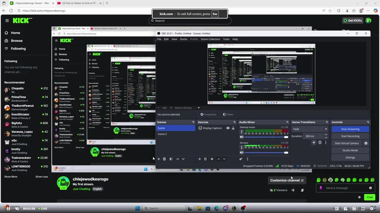The width and height of the screenshot is (380, 213).
Task: Open OBS Docks menu
Action: 183,39
